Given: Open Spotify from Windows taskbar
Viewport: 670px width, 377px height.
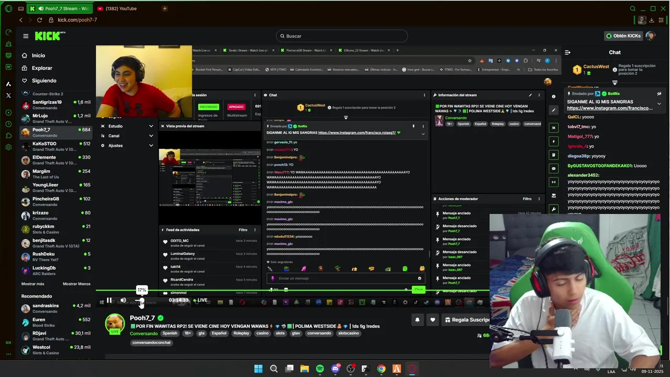Looking at the screenshot, I should 320,369.
